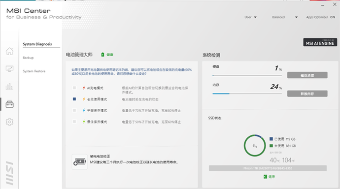Expand the User dropdown
The image size is (340, 189).
point(250,17)
